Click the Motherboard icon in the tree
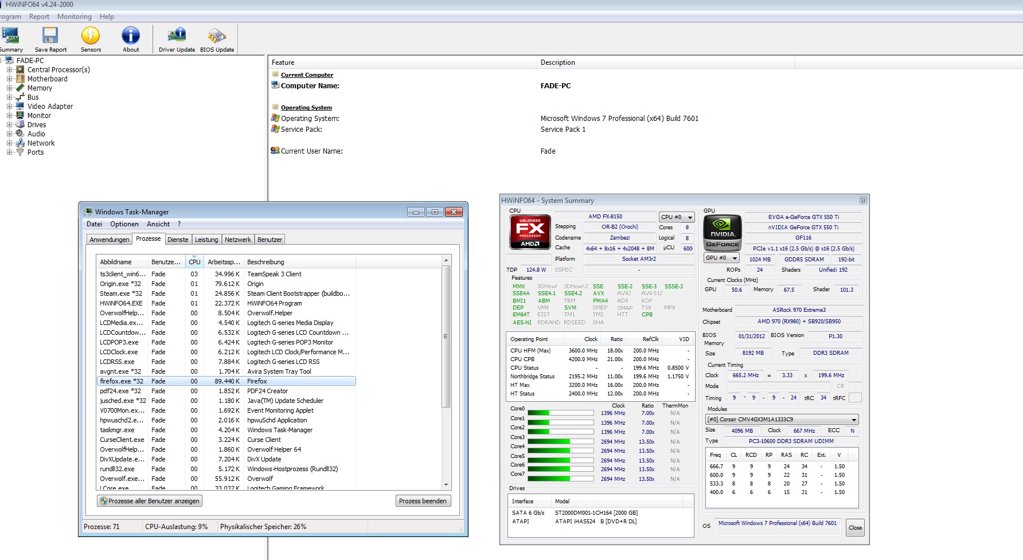Viewport: 1023px width, 560px height. [20, 79]
